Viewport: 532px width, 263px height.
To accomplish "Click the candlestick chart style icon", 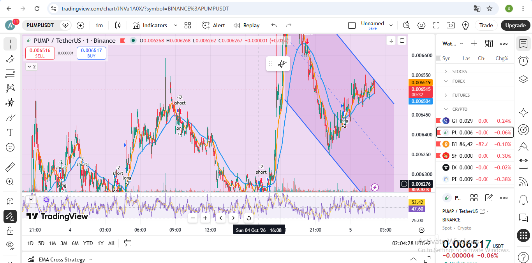I will pyautogui.click(x=118, y=25).
